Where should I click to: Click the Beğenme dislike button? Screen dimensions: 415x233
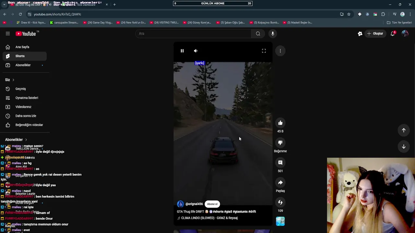(280, 143)
